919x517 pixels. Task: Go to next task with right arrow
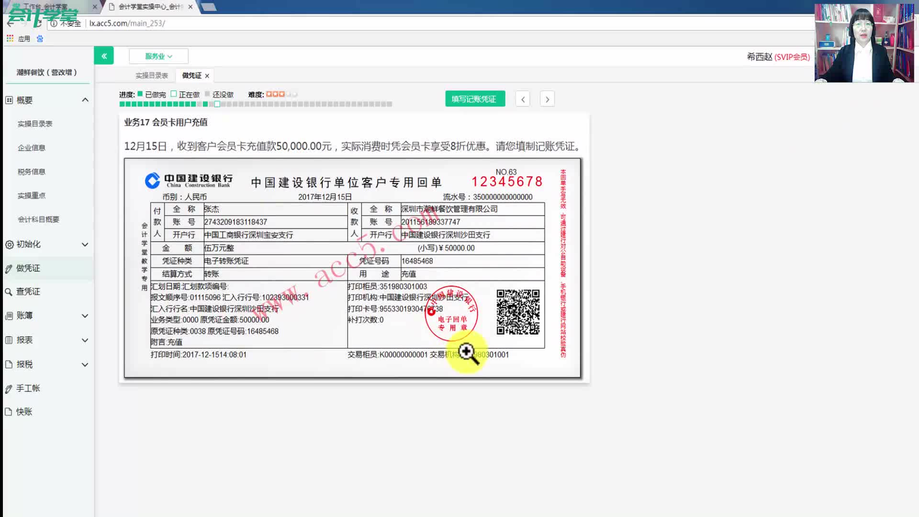pyautogui.click(x=547, y=99)
